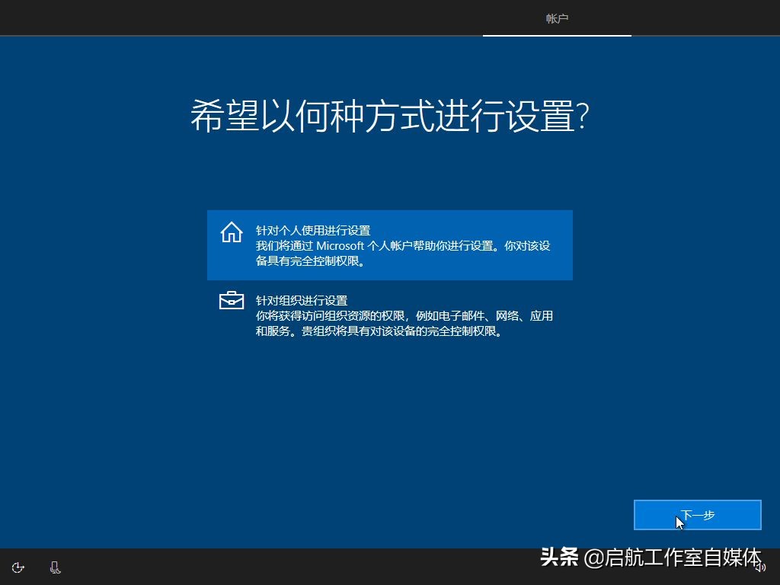Click the 希望以何种方式进行设置 heading

(389, 114)
